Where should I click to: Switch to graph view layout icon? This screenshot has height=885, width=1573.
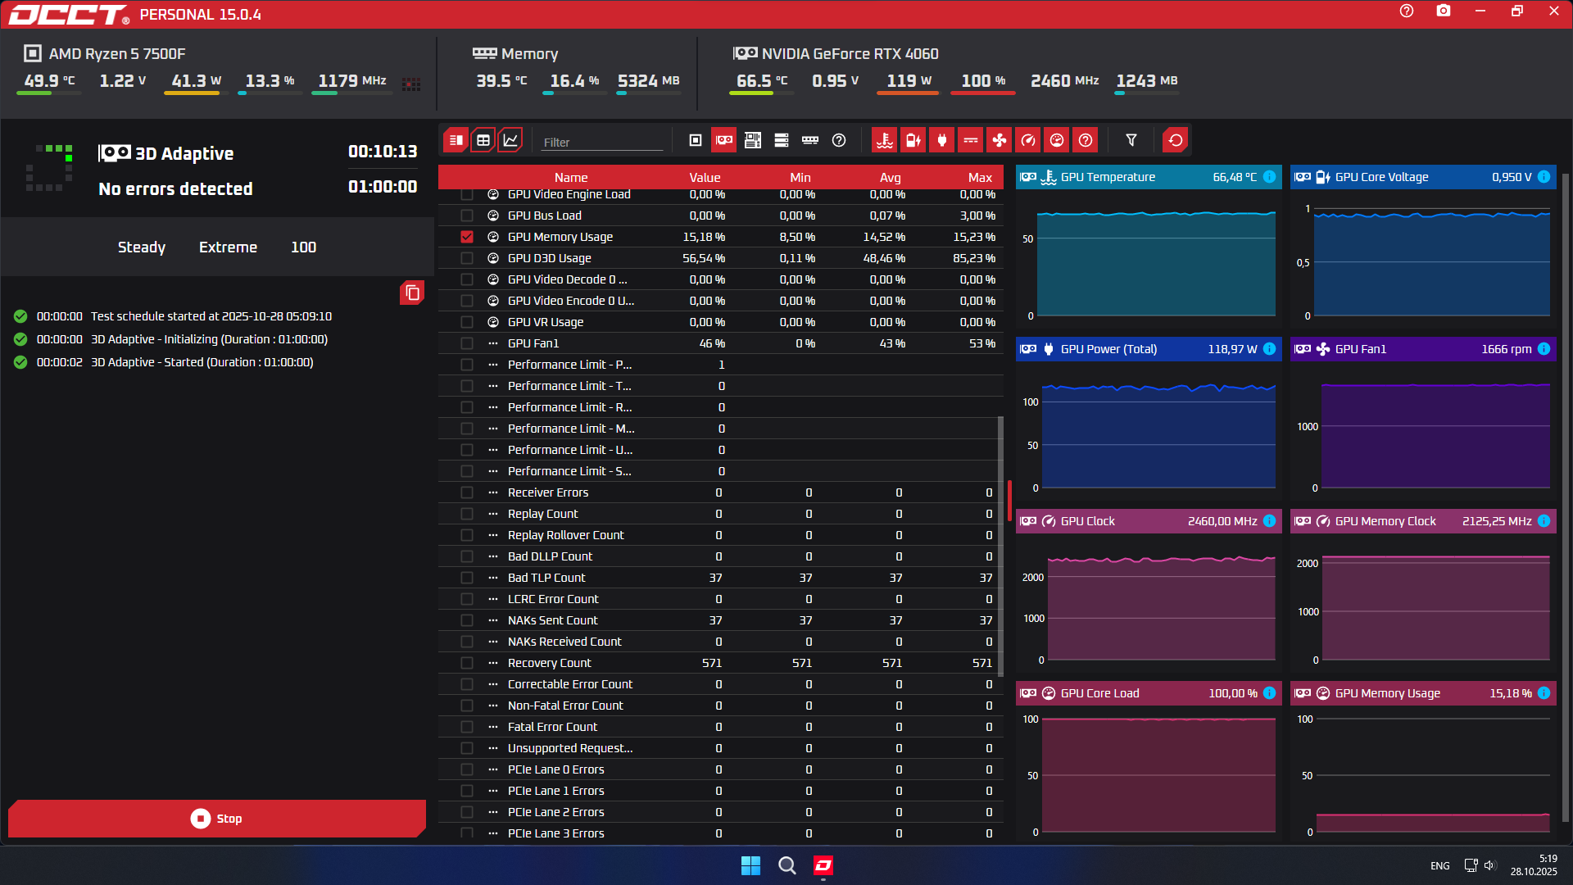510,140
